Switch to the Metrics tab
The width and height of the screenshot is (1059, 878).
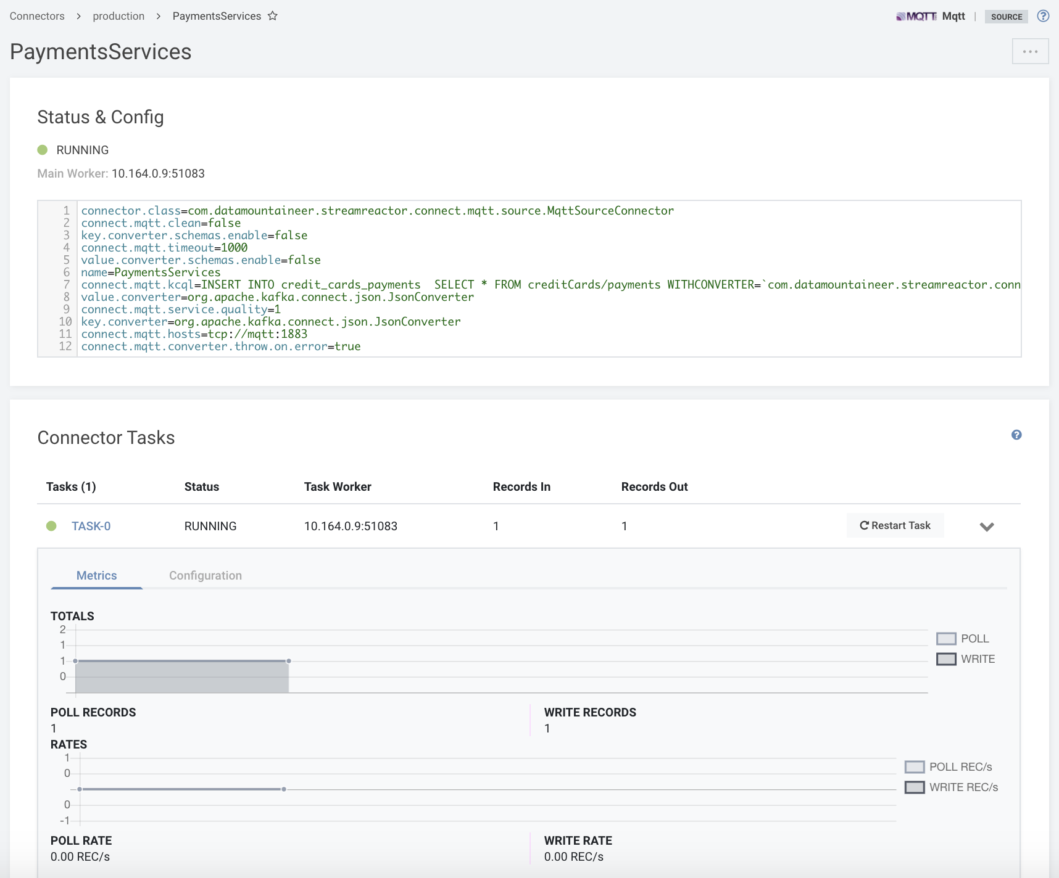click(97, 575)
